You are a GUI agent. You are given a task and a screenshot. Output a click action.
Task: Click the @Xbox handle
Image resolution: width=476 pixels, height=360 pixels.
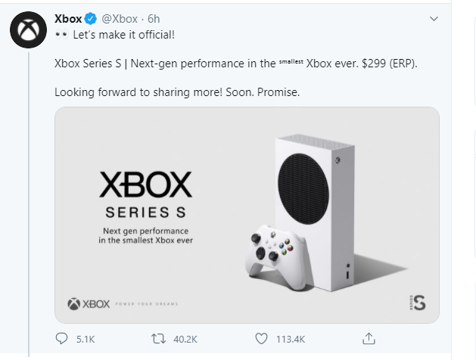(x=120, y=18)
